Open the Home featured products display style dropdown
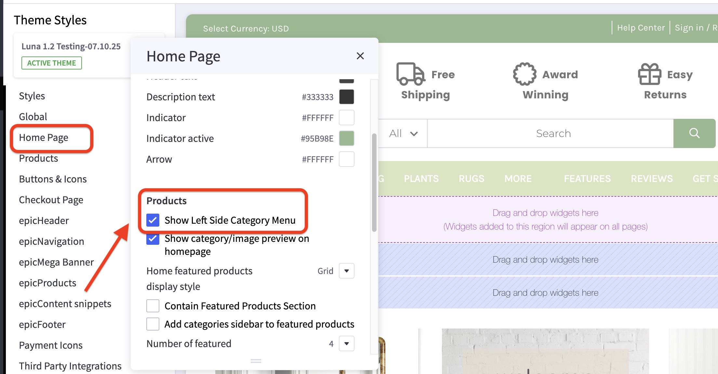 [346, 271]
